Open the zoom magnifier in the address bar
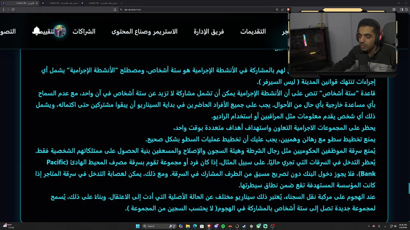The image size is (410, 230). (x=277, y=10)
